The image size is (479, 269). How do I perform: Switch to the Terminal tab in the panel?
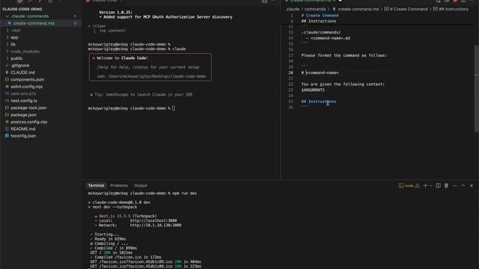(96, 185)
